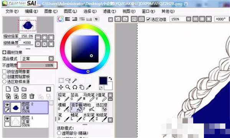Select the magic wand tool

tap(75, 80)
